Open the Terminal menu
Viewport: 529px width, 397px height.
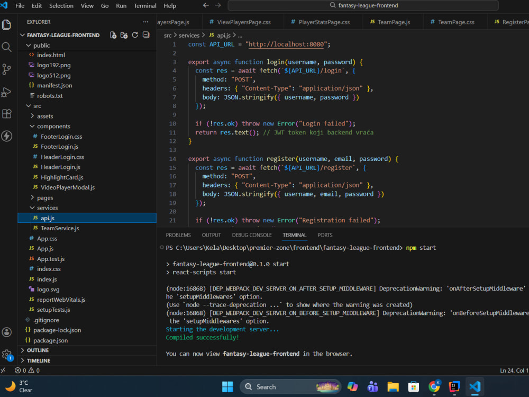point(145,6)
